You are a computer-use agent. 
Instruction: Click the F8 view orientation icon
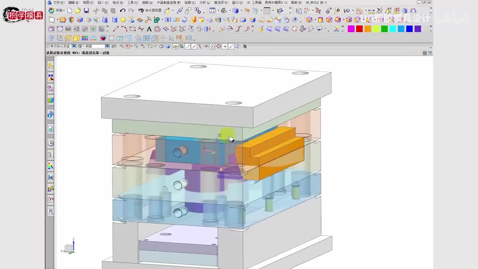(180, 38)
